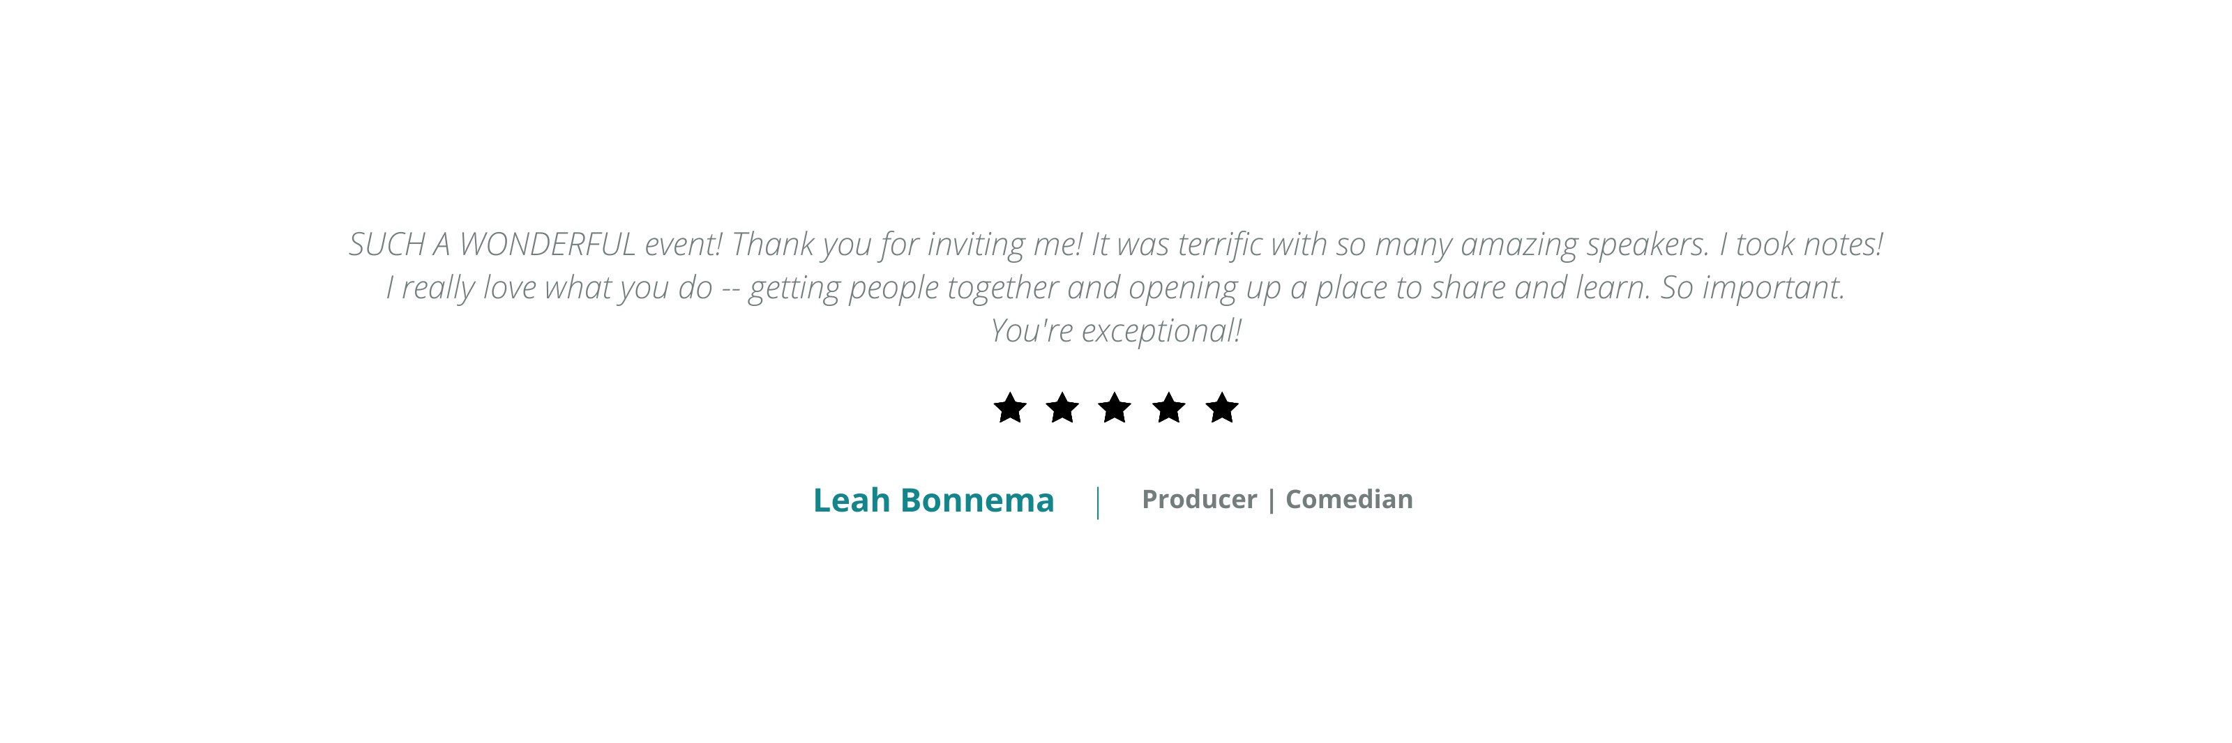
Task: Select the second rating star
Action: pos(1062,408)
